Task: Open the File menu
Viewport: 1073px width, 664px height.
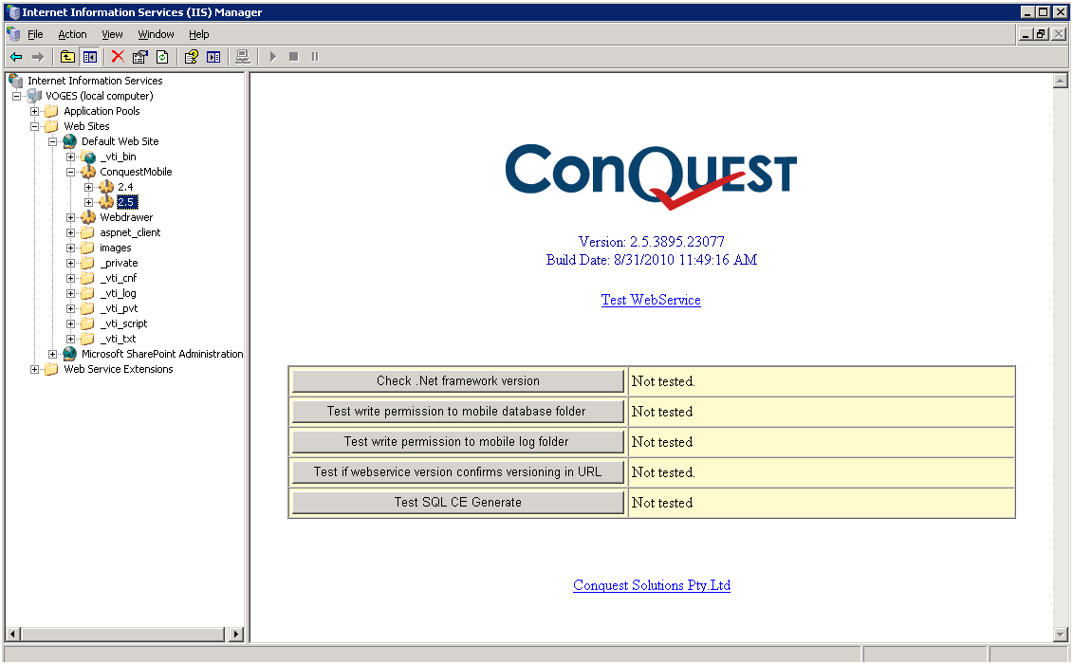Action: [35, 34]
